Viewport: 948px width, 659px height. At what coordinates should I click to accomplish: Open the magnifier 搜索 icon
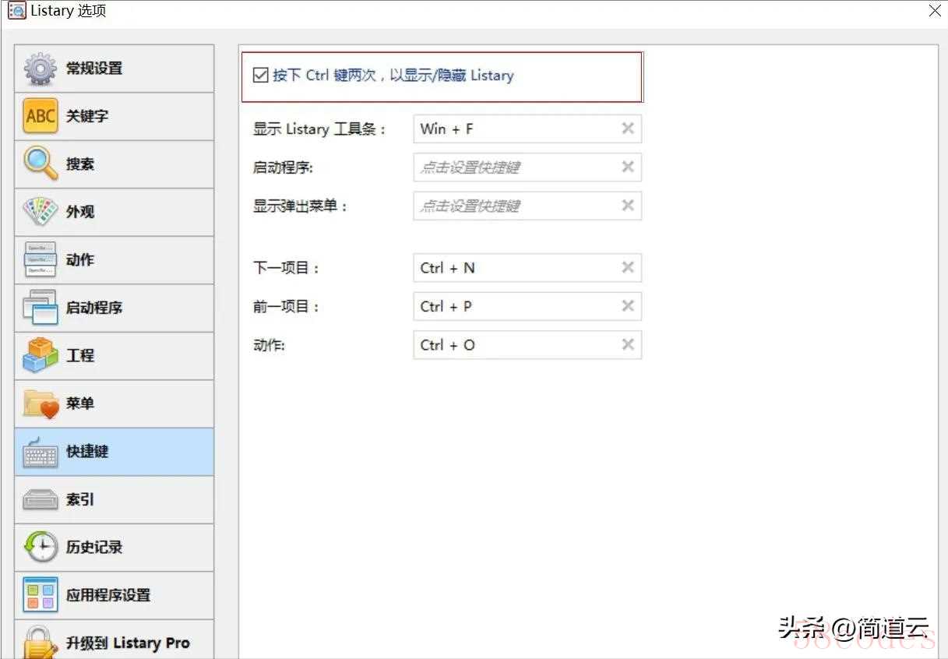coord(40,164)
